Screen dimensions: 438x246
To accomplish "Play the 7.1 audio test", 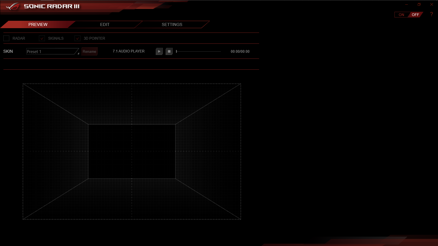I will 159,51.
